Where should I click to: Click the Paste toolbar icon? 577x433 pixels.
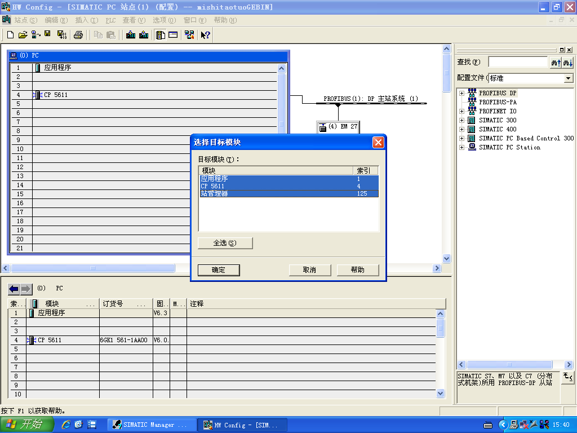coord(111,34)
